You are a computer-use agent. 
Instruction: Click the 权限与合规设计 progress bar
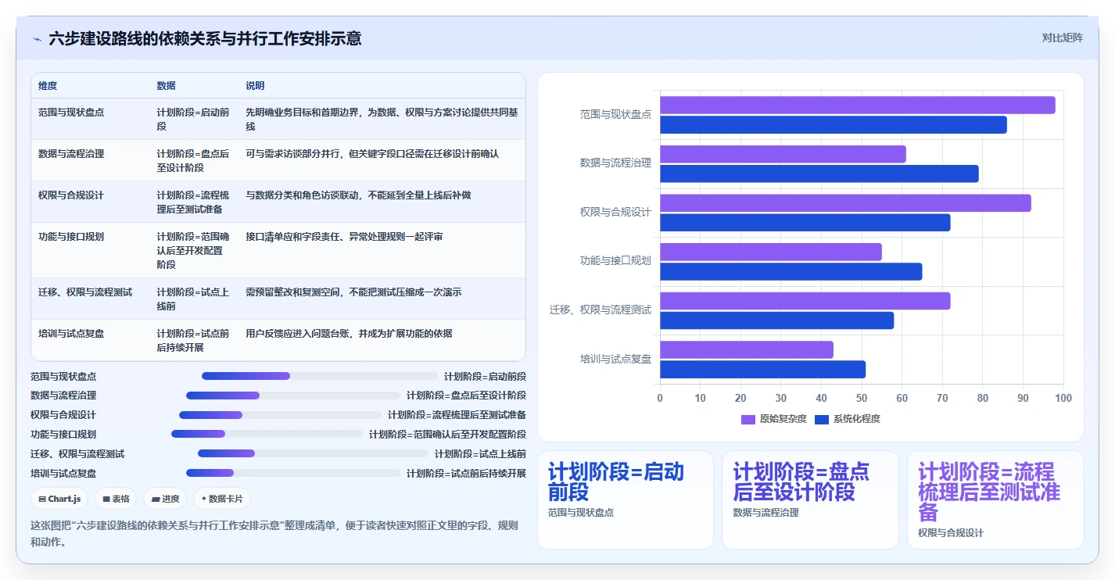280,415
